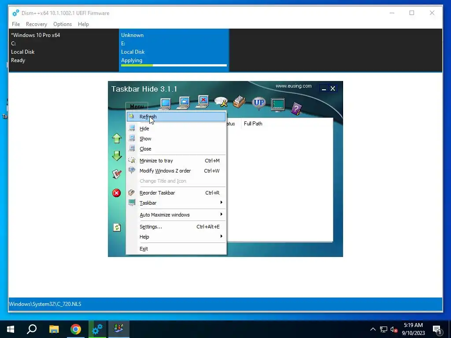This screenshot has width=451, height=338.
Task: Choose Hide in the popup menu
Action: coord(176,129)
